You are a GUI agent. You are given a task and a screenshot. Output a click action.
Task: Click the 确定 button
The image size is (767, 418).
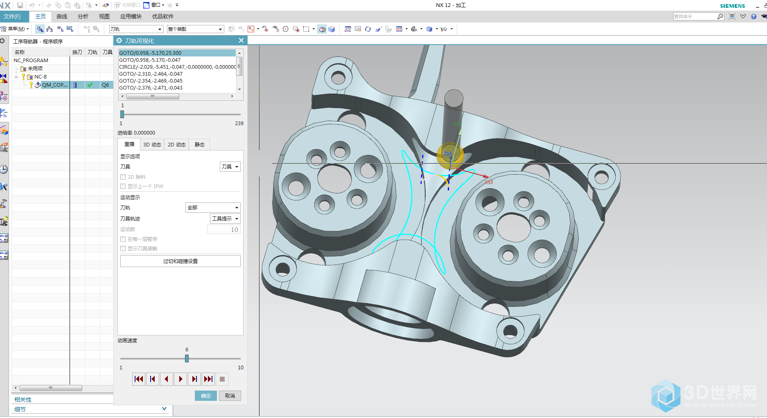click(206, 396)
